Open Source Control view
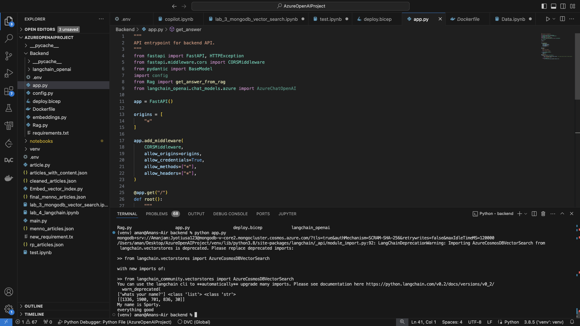 coord(9,56)
